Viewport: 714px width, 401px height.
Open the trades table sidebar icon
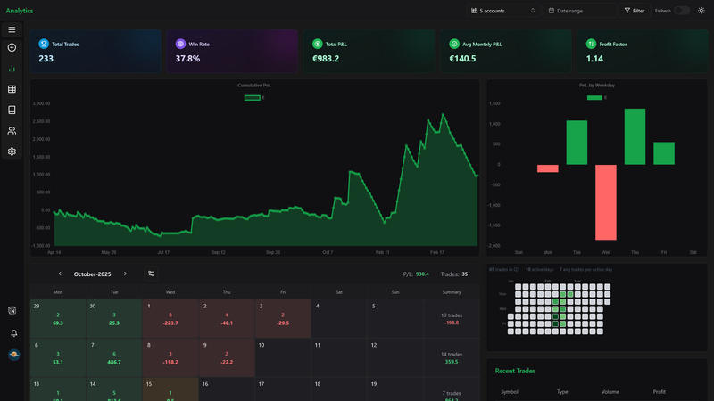[12, 89]
